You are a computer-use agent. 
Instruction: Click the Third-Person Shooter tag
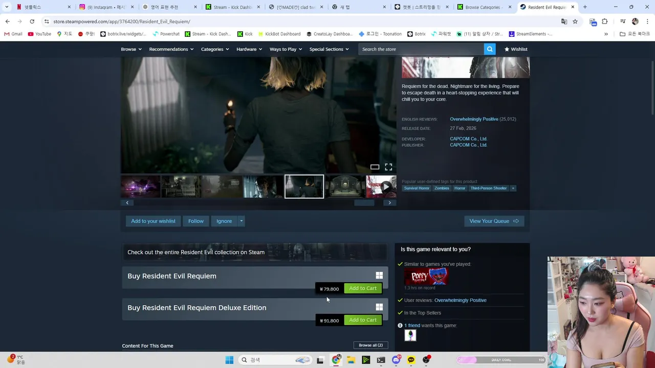click(x=489, y=188)
